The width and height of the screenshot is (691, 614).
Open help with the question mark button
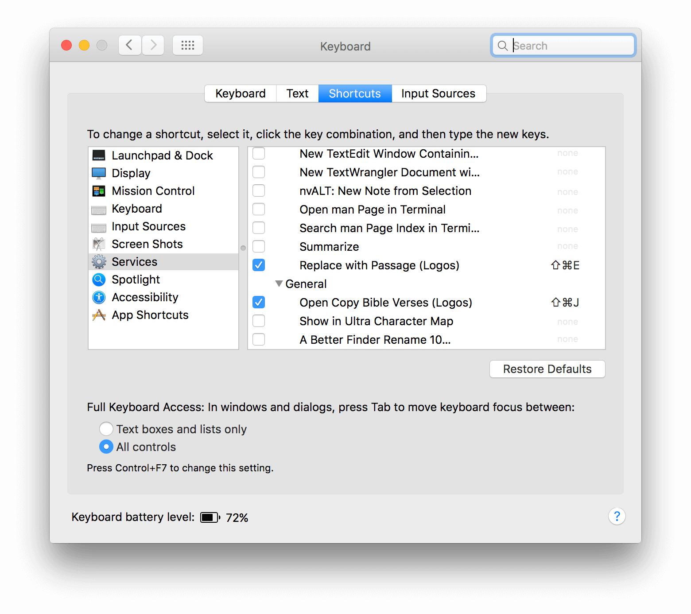point(617,516)
